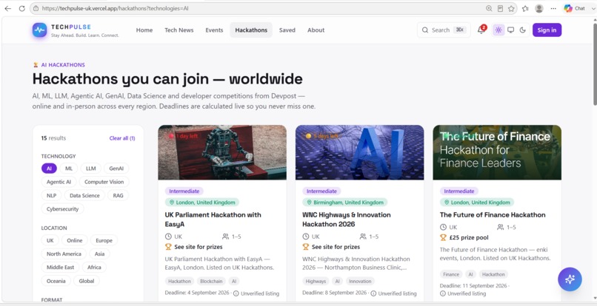Click Future of Finance banner thumbnail

click(497, 152)
